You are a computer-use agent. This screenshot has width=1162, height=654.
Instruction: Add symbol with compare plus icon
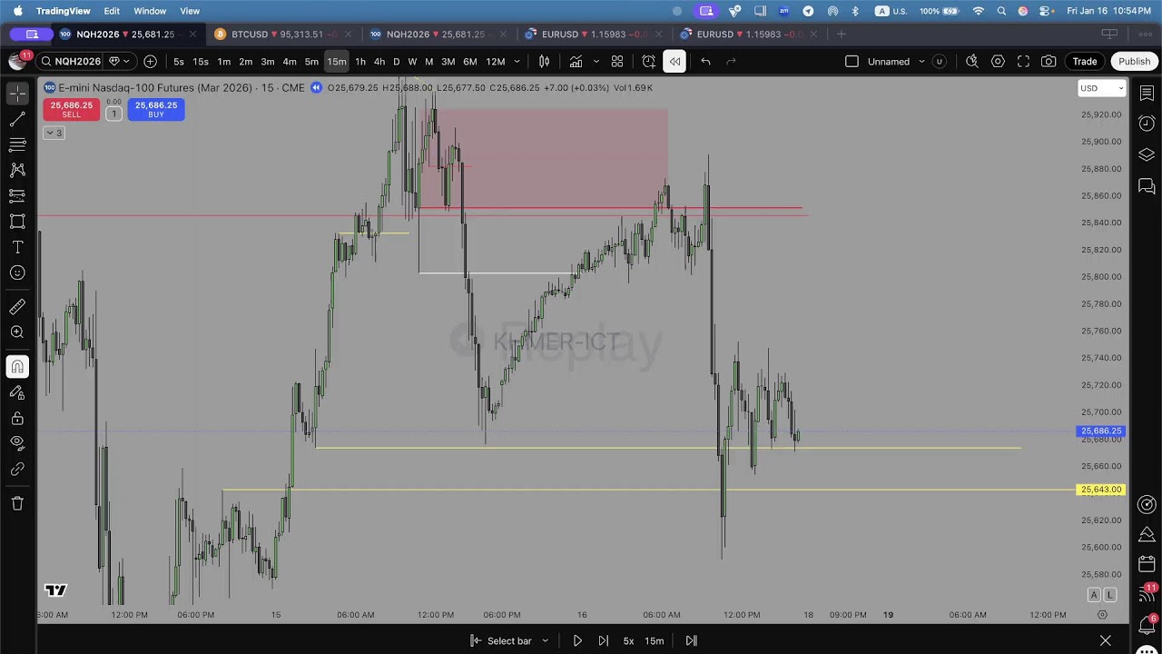[x=150, y=62]
